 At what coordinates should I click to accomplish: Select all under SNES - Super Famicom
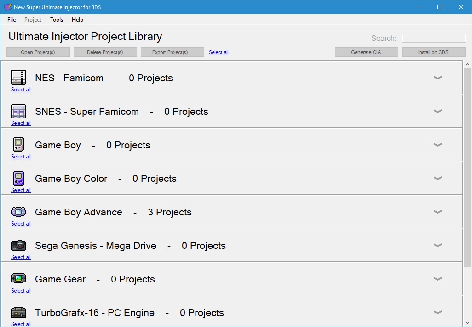[21, 123]
